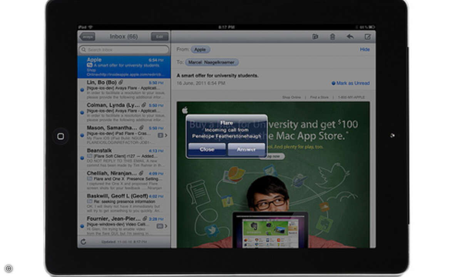The width and height of the screenshot is (462, 277).
Task: Go back to the mailboxes list
Action: point(87,37)
